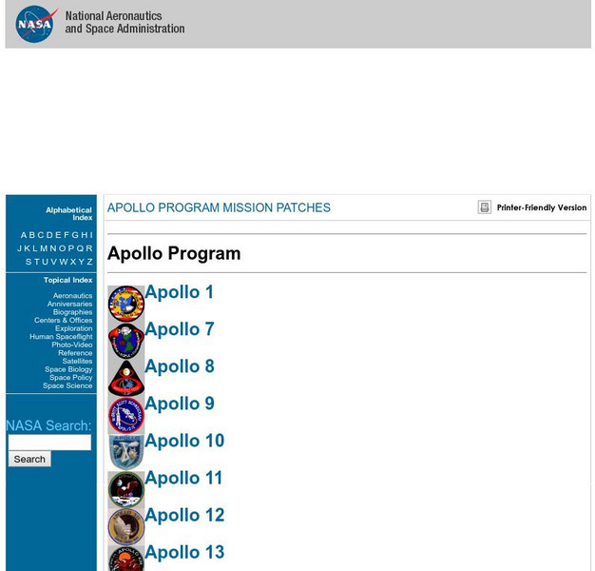Screen dimensions: 595x571
Task: Open the Aeronautics topic
Action: tap(72, 296)
